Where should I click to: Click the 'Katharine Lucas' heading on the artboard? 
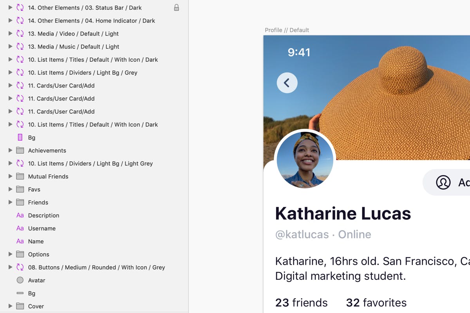click(x=343, y=213)
